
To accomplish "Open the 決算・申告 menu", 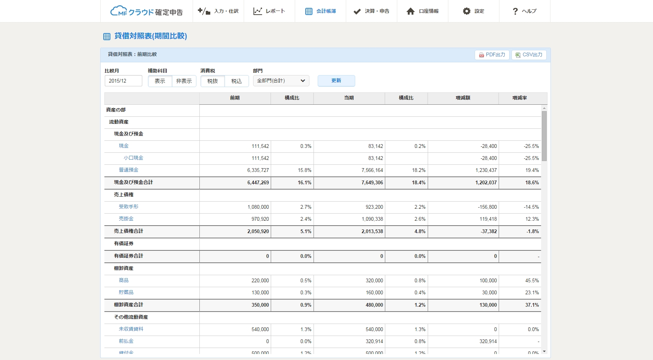I will [371, 11].
